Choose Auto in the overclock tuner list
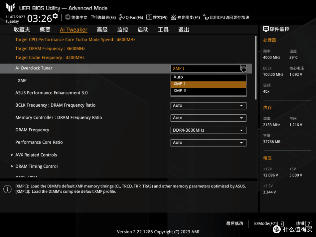Viewport: 316px width, 237px height. tap(208, 77)
